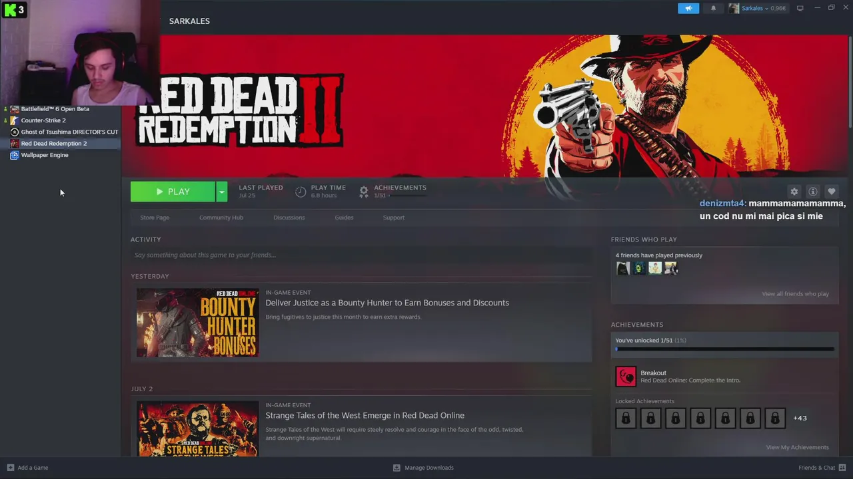This screenshot has width=853, height=479.
Task: Click 'View My Achievements' link
Action: pos(798,447)
